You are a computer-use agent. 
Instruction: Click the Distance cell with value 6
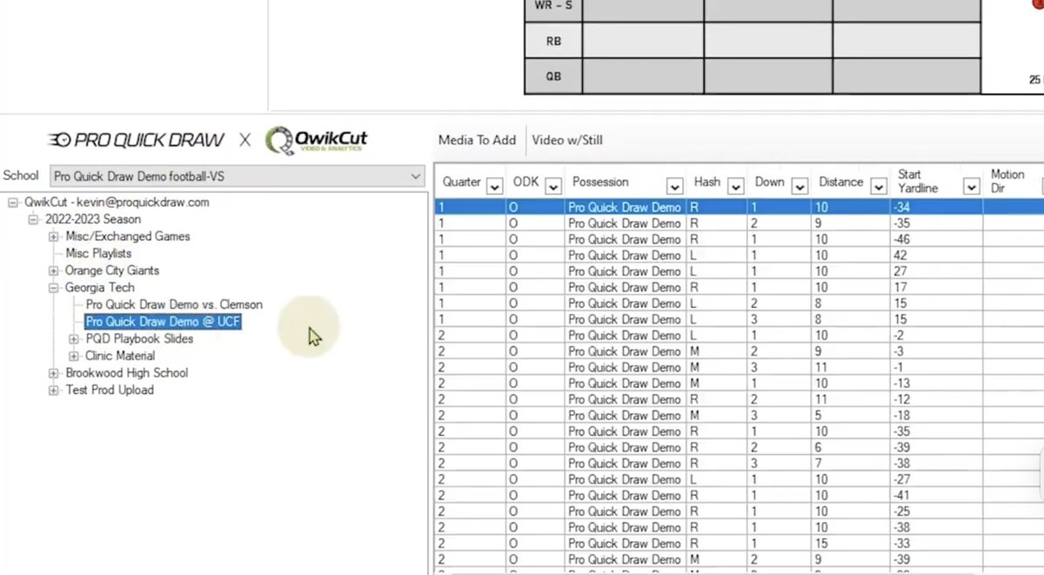pos(850,447)
